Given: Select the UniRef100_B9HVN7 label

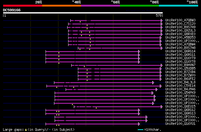Looking at the screenshot, I should point(180,65).
